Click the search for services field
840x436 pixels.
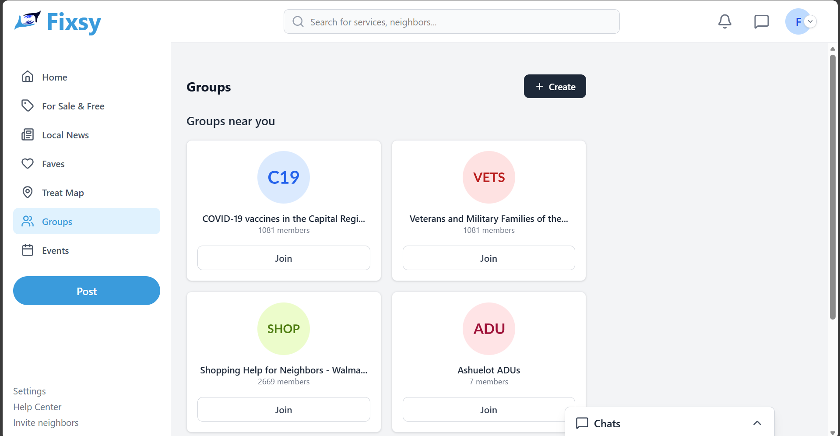[x=460, y=22]
